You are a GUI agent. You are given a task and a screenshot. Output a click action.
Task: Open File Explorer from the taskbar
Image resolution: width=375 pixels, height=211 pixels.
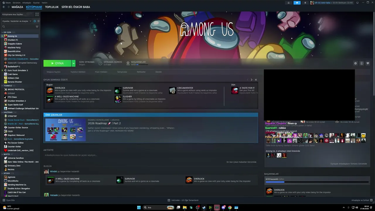(185, 207)
